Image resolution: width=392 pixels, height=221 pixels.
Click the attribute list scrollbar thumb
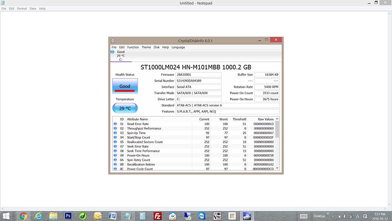pyautogui.click(x=277, y=130)
